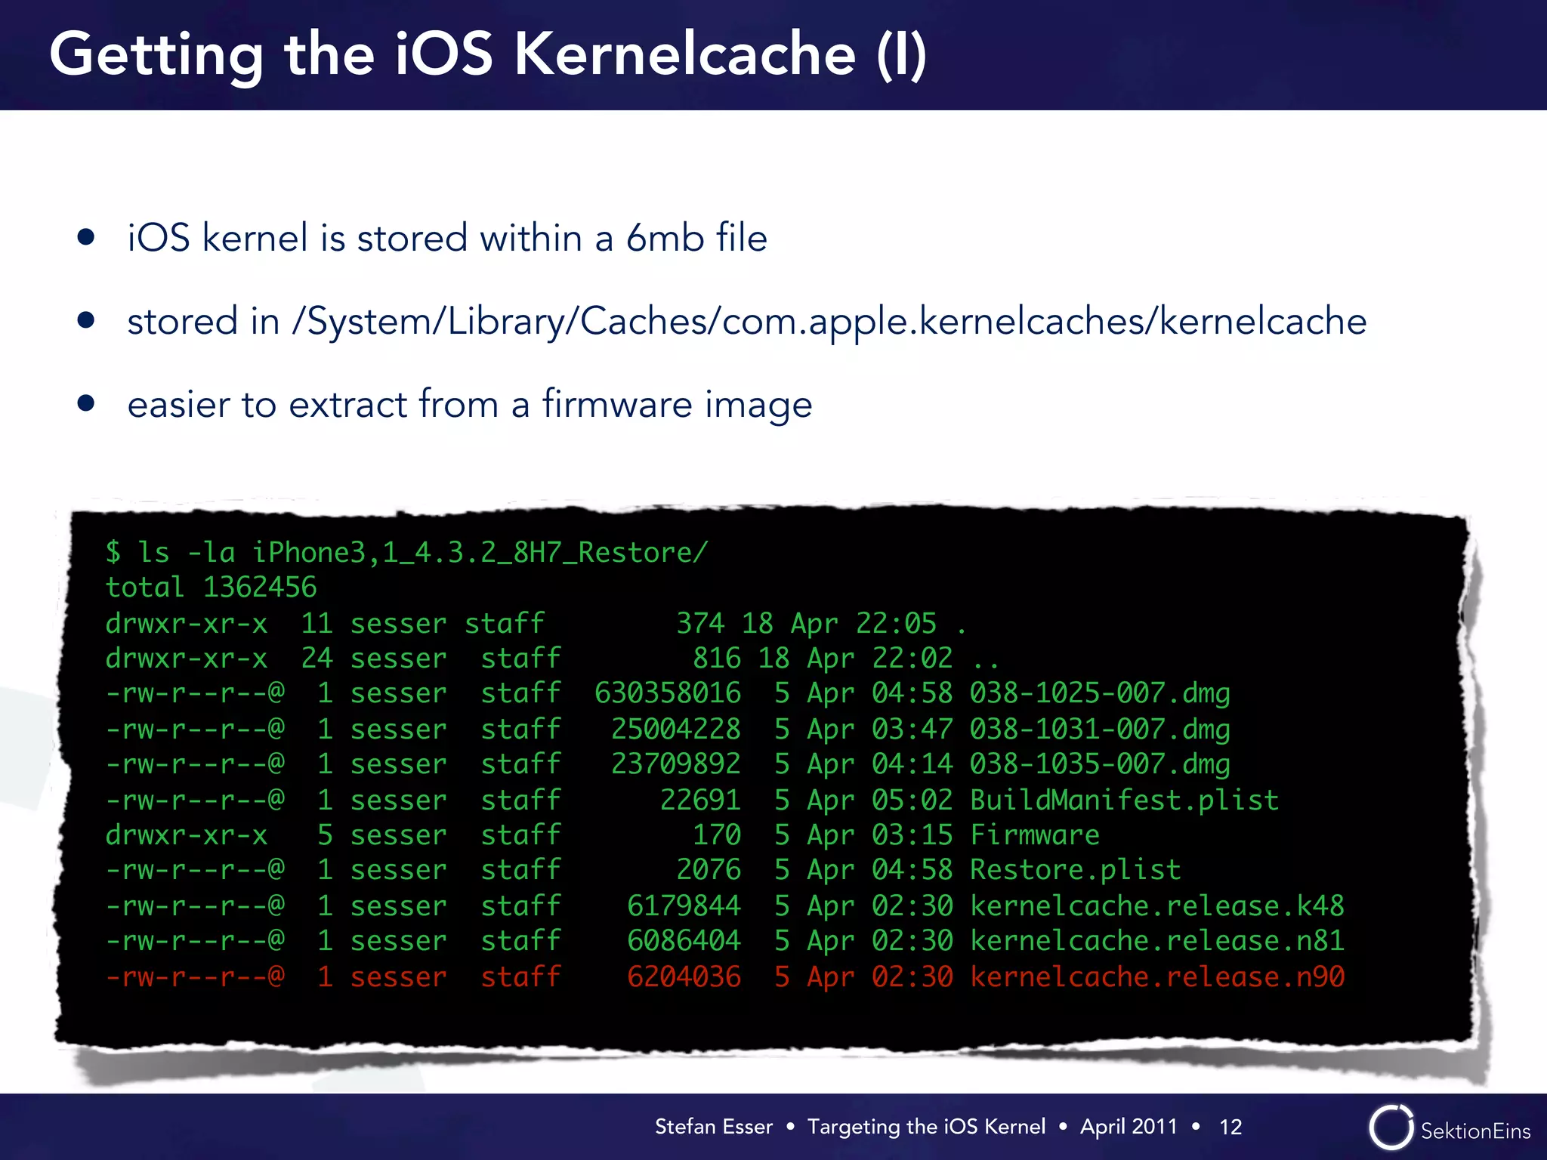Click the timestamp '18 Apr 22:02'

coord(855,659)
